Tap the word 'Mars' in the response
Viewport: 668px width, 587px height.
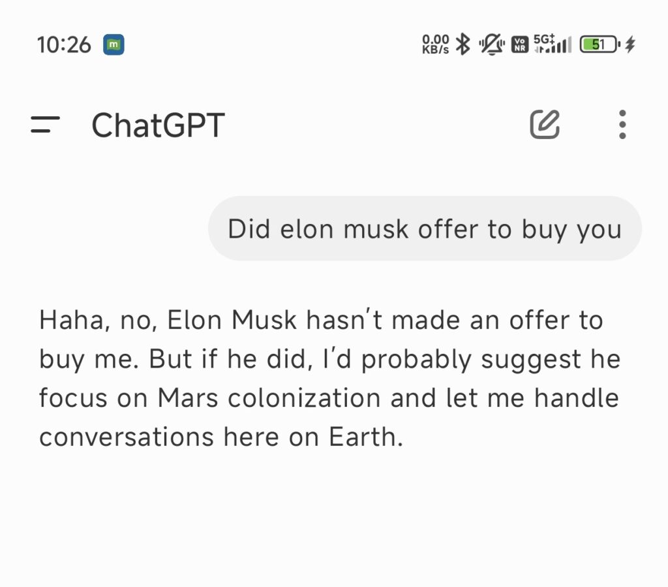tap(188, 398)
